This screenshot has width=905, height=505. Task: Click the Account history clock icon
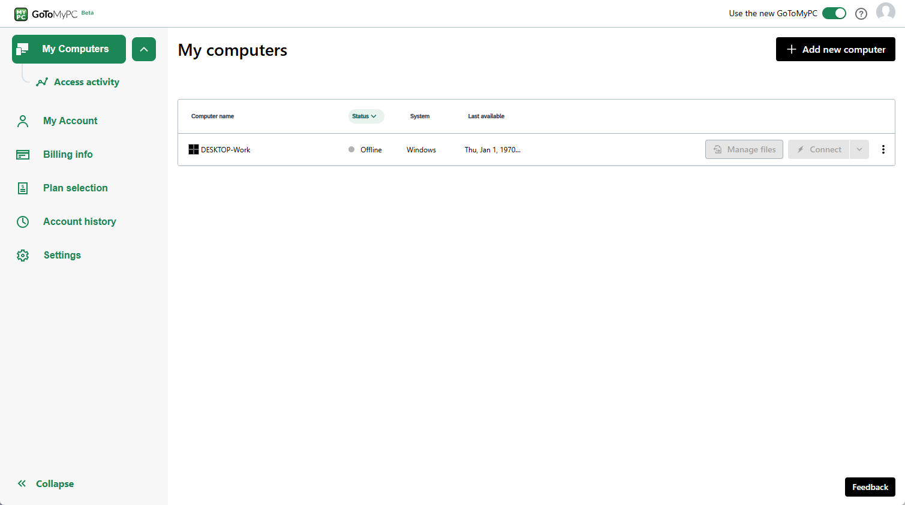click(23, 222)
